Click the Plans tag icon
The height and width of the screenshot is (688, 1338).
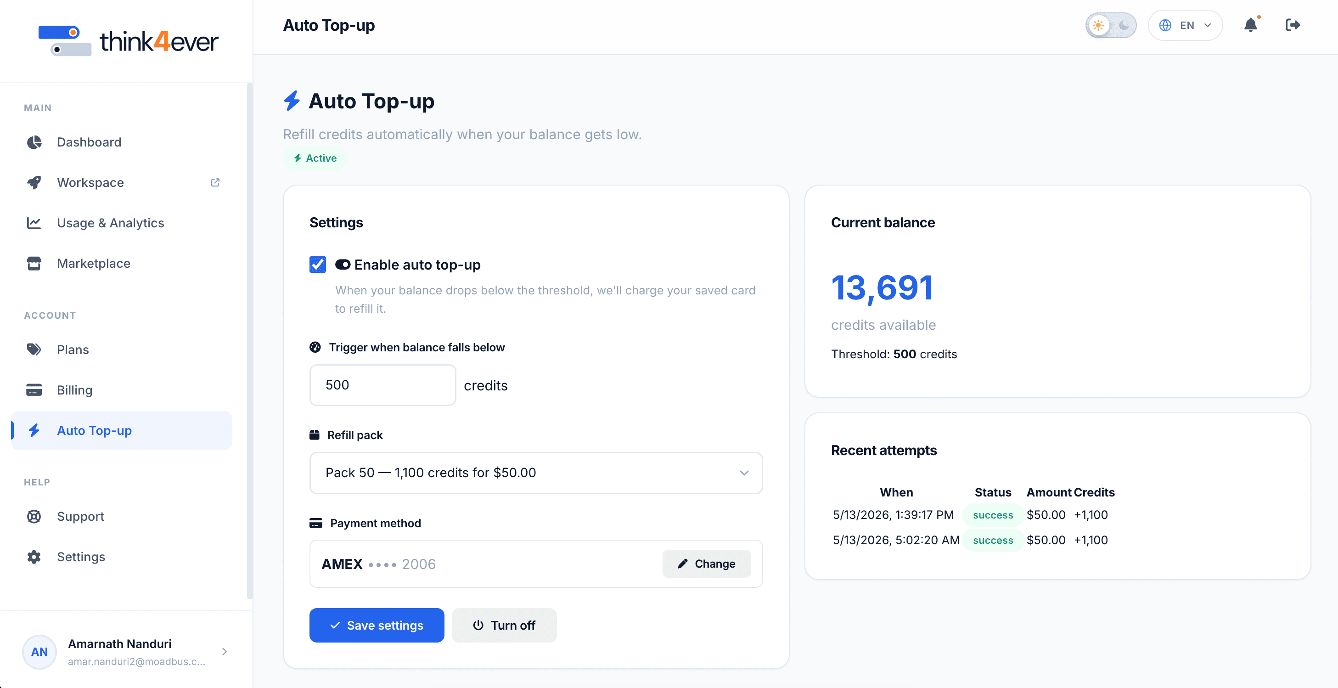click(x=34, y=349)
